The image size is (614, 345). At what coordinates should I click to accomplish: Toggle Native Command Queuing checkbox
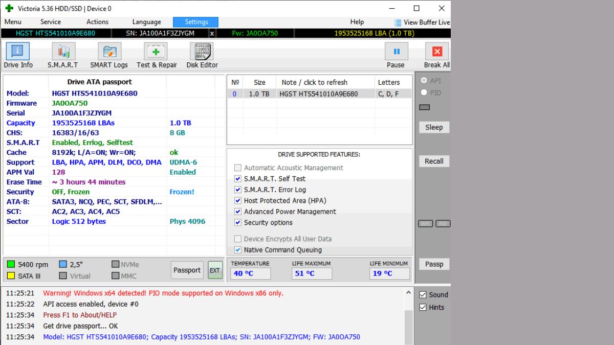[237, 250]
